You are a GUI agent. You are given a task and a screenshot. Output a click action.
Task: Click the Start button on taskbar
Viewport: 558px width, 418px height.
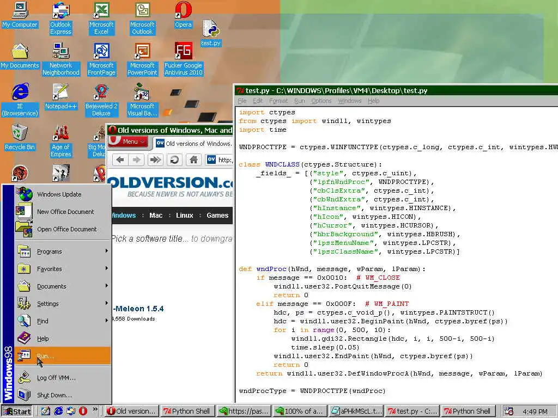(x=17, y=411)
